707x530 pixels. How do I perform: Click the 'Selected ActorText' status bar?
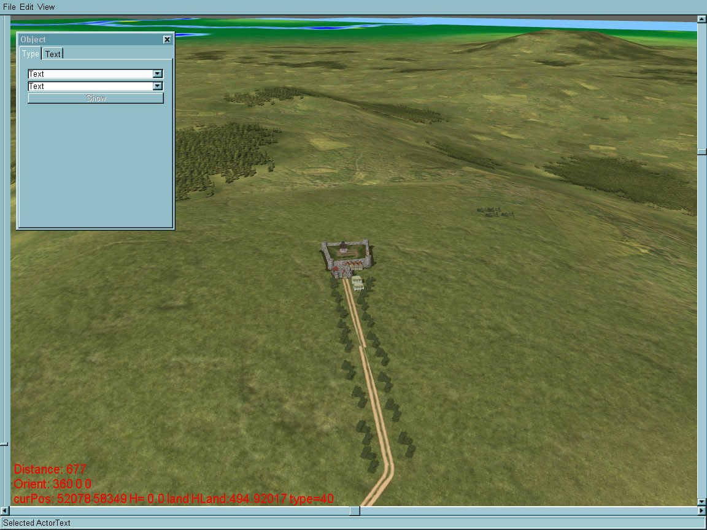(37, 523)
